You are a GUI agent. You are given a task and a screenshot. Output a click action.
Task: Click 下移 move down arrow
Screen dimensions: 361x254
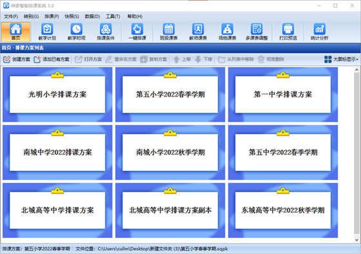(x=204, y=59)
